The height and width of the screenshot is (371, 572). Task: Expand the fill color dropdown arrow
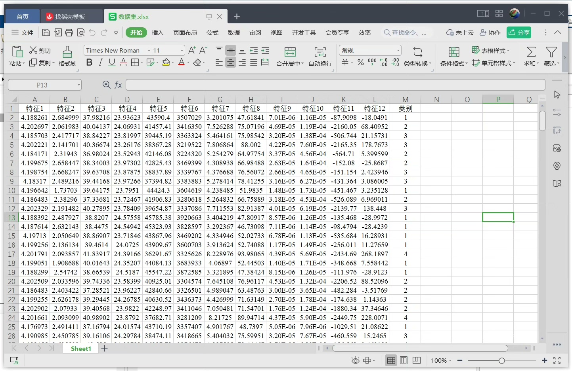tap(172, 62)
